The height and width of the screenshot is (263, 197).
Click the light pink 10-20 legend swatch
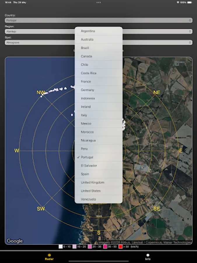74,247
